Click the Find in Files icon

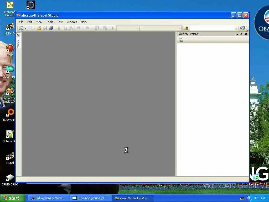point(186,28)
